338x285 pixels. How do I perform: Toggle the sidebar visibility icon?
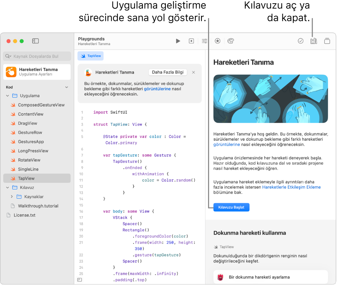35,41
